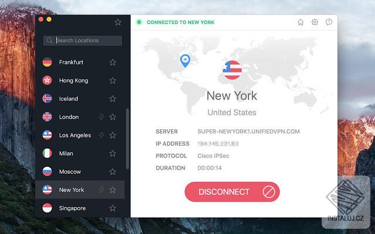Favorite Singapore with its star

pos(112,208)
